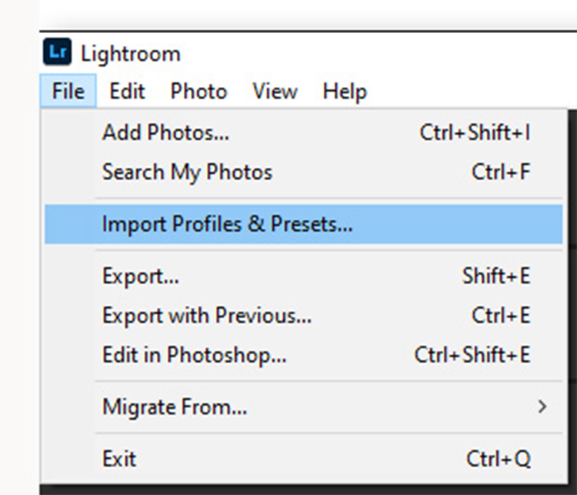Screen dimensions: 577x495
Task: Select Search My Photos
Action: [x=187, y=172]
